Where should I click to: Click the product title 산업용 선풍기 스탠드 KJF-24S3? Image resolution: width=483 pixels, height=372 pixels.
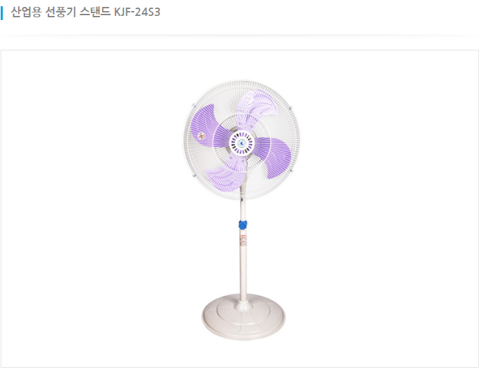point(86,12)
